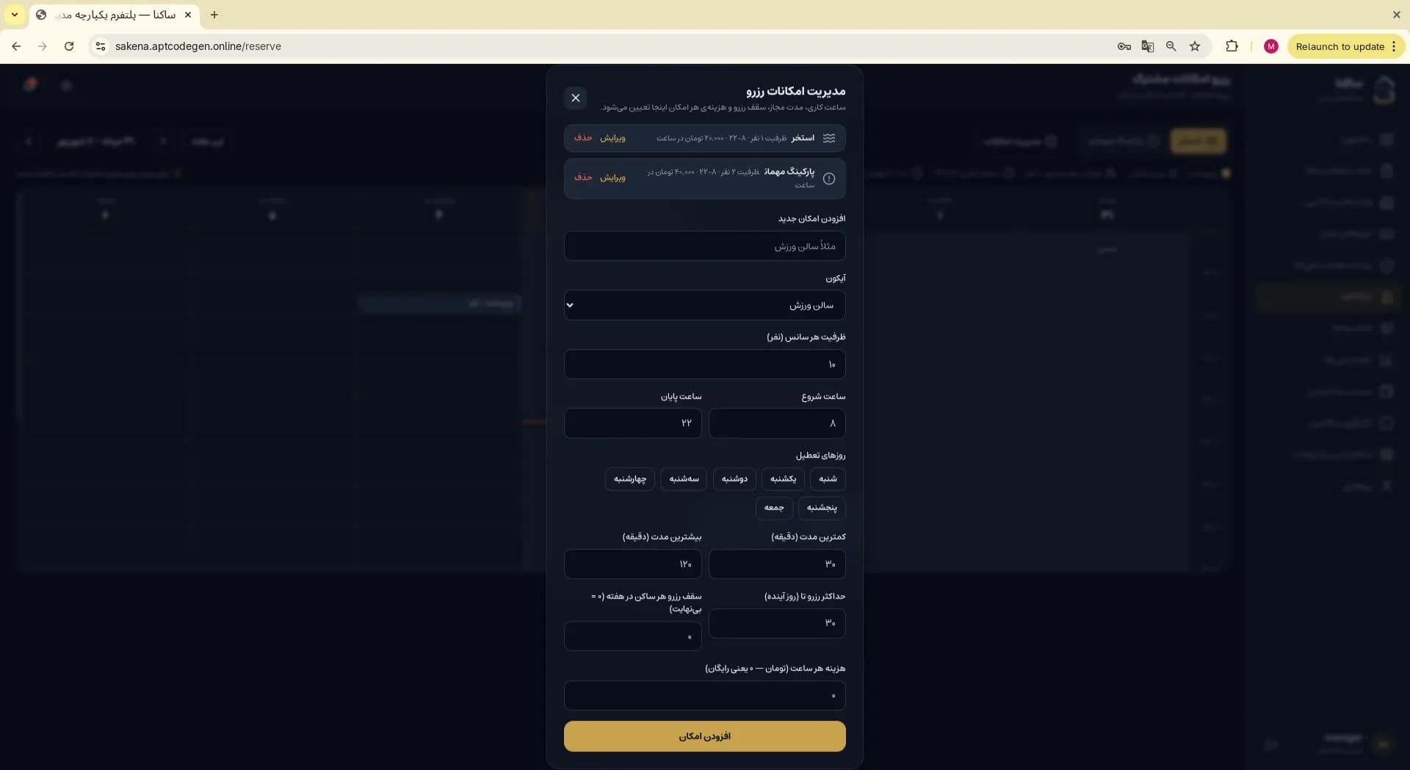Focus the weekly reservation limit field
Screen dimensions: 1410x770
(x=633, y=636)
